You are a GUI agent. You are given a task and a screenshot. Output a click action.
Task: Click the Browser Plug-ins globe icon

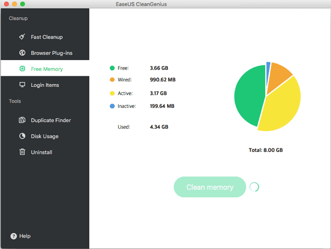[x=22, y=53]
